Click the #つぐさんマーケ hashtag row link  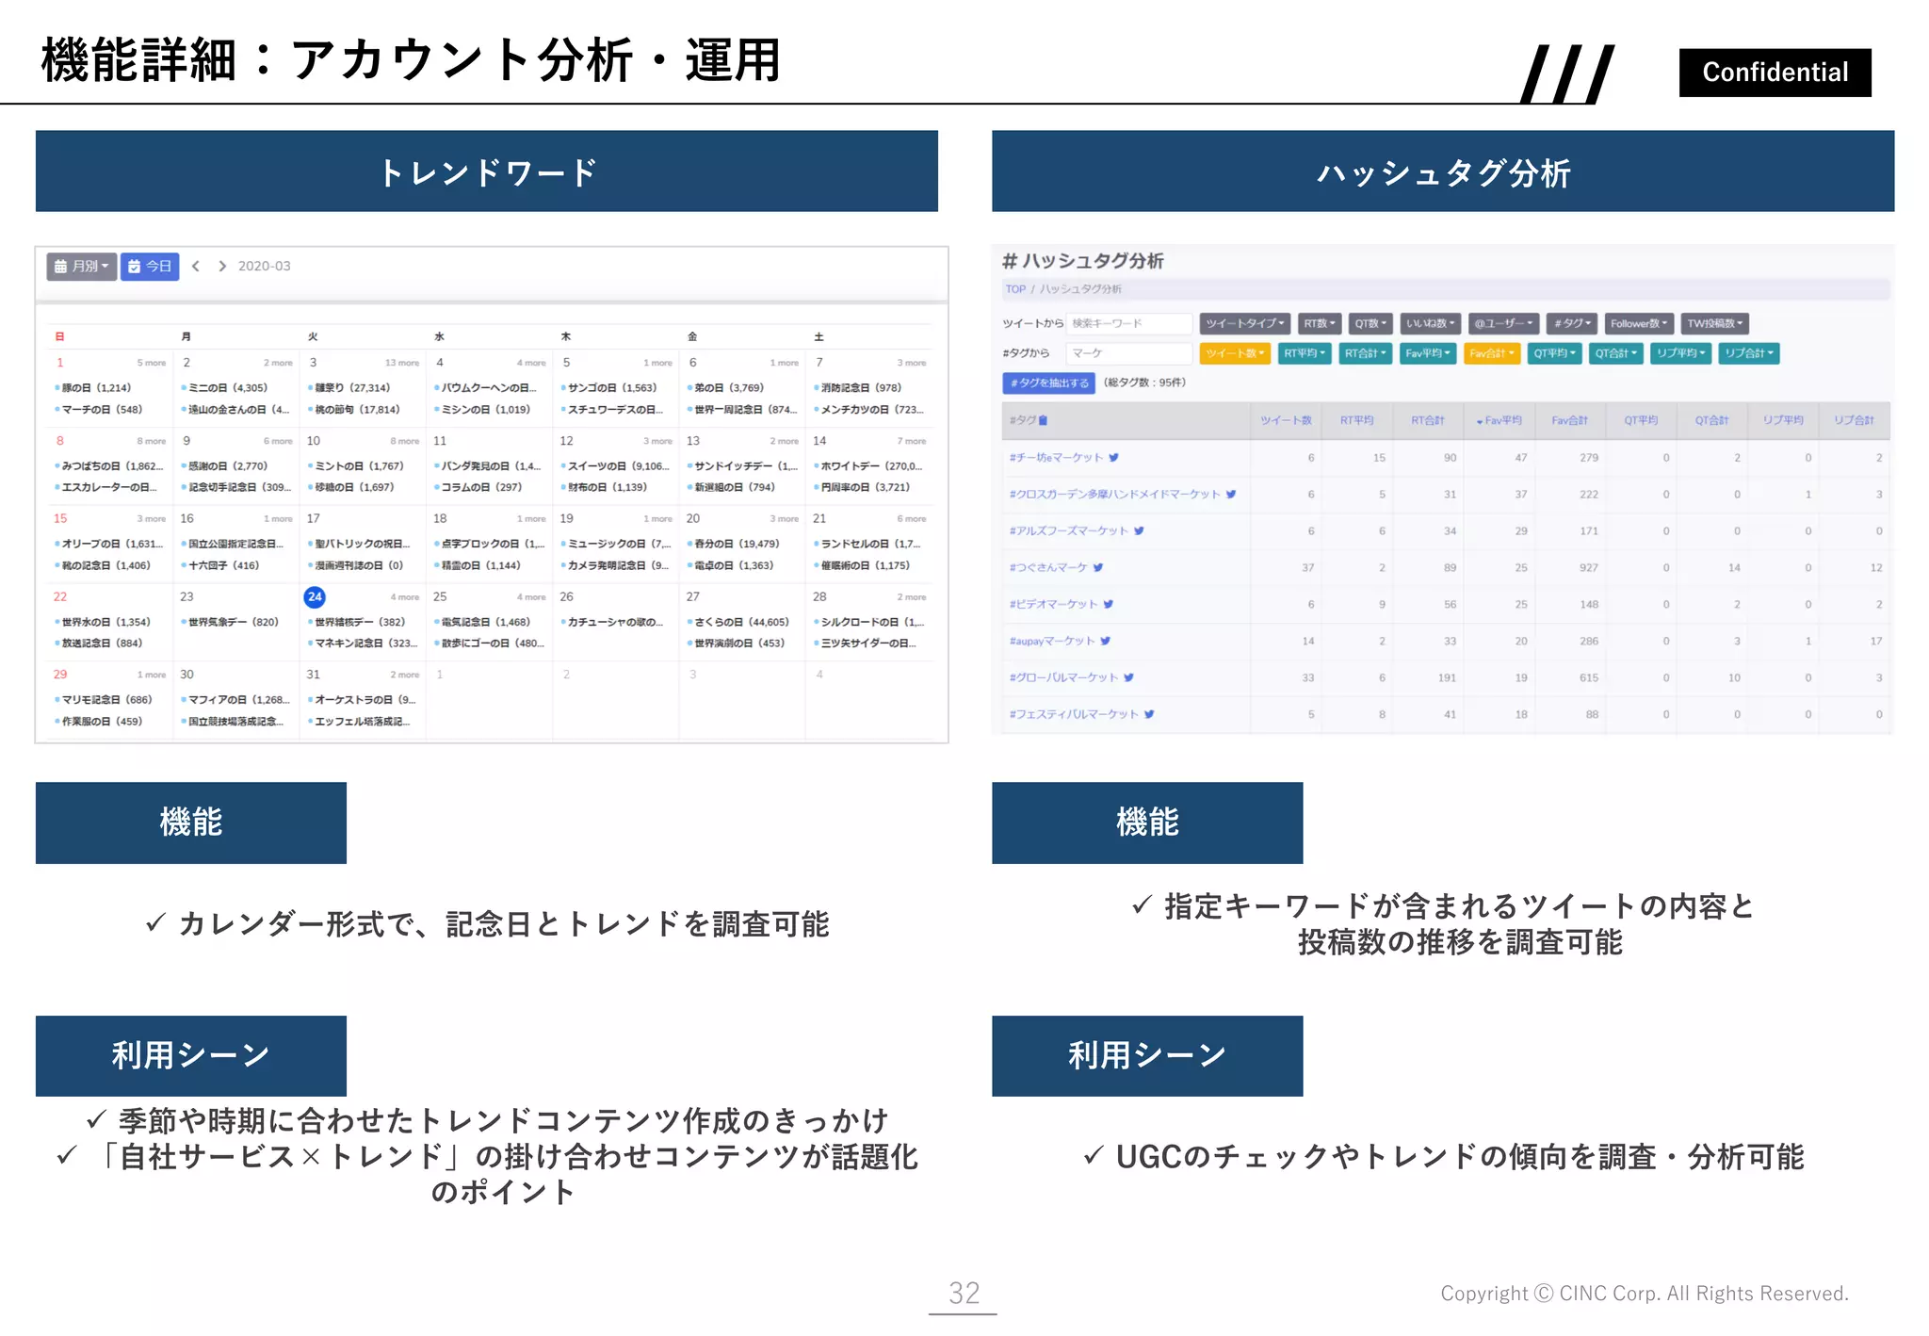point(1048,568)
